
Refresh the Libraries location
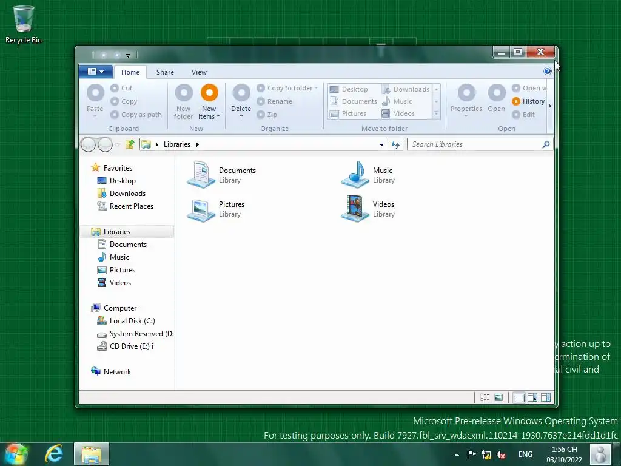395,144
